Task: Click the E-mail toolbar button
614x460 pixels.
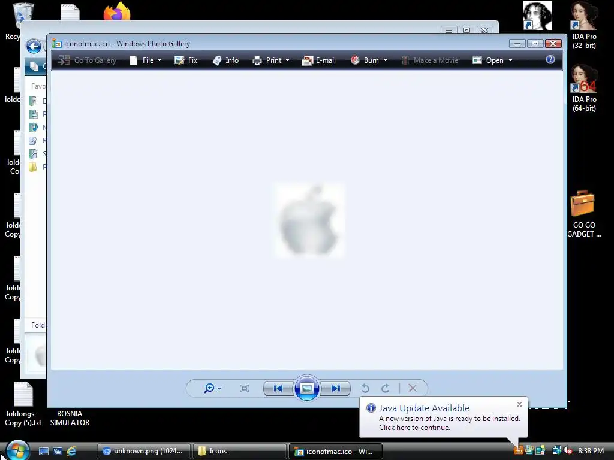Action: (x=319, y=60)
